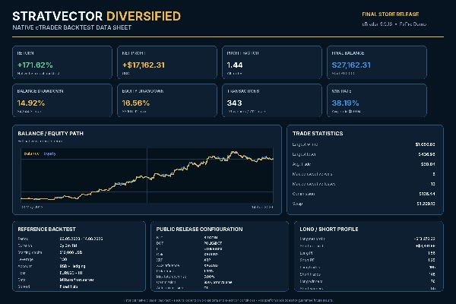Screen dimensions: 456x304
Task: Select the 14.92% balance drawdown value
Action: tap(31, 103)
